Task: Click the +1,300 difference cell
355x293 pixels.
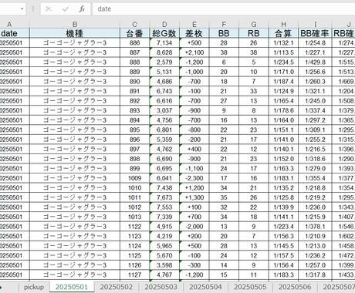Action: click(x=194, y=197)
